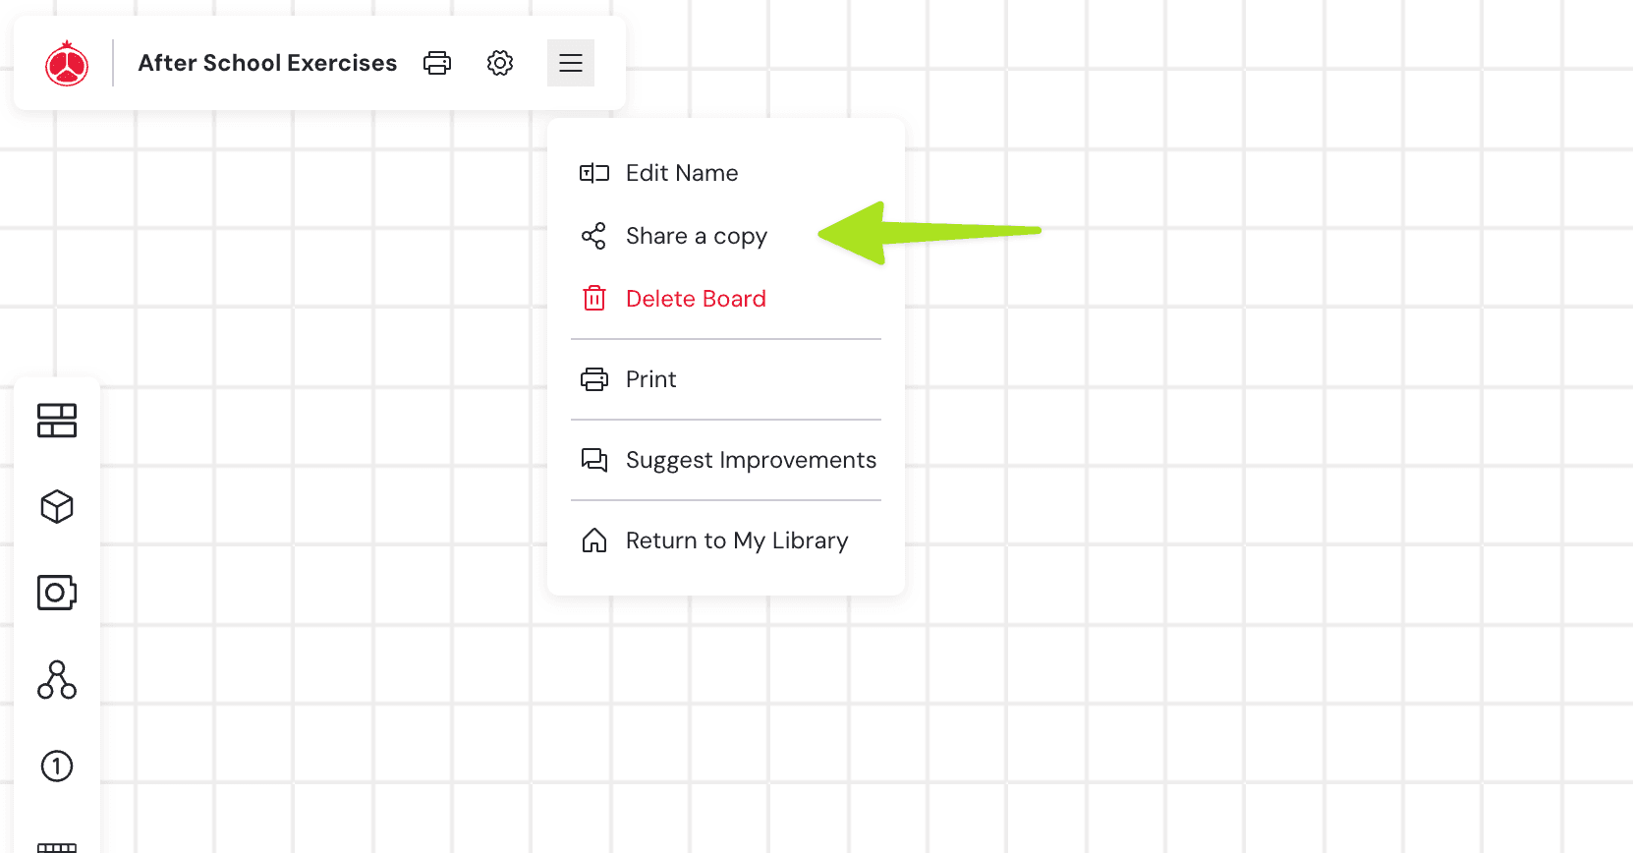Choose Edit Name from the menu
Screen dimensions: 1633x853
(682, 173)
